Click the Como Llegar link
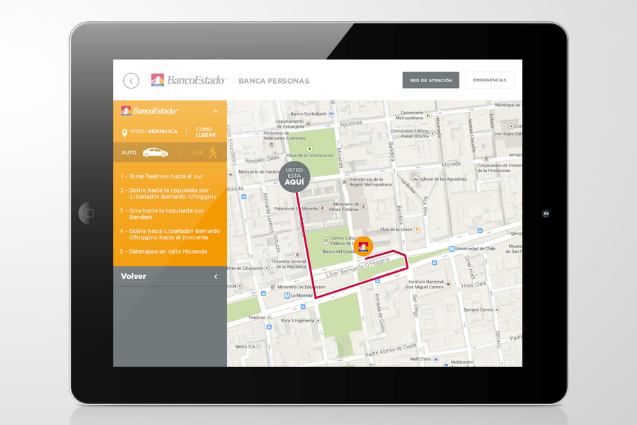The width and height of the screenshot is (637, 425). (205, 132)
